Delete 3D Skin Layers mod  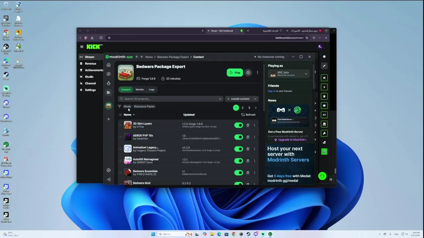tap(248, 125)
